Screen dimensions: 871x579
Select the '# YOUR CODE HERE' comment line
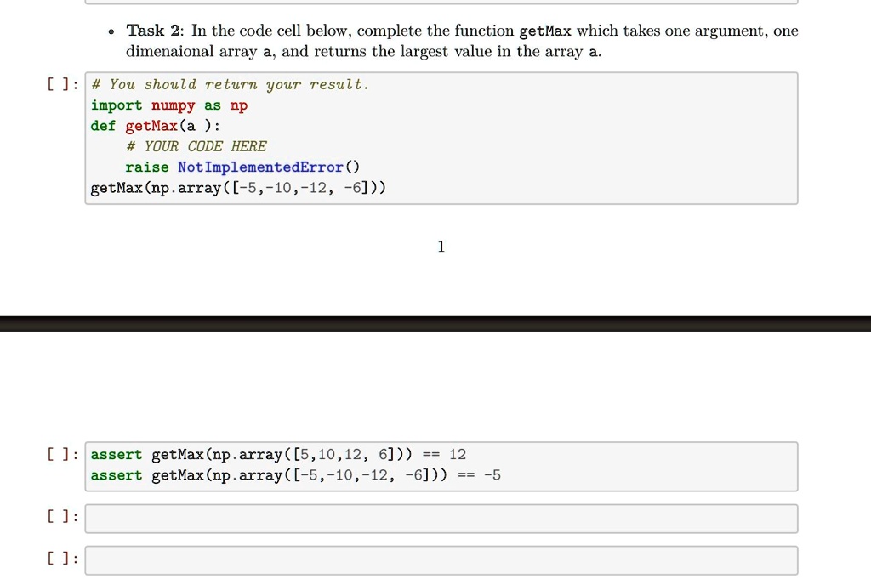click(x=196, y=146)
